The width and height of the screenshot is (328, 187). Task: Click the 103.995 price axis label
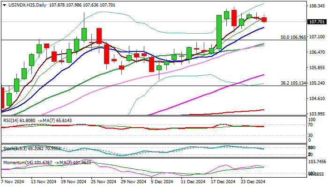tap(317, 114)
